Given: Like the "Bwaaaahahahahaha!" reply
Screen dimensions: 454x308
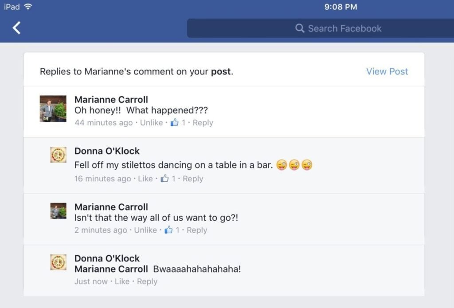Looking at the screenshot, I should pos(122,281).
